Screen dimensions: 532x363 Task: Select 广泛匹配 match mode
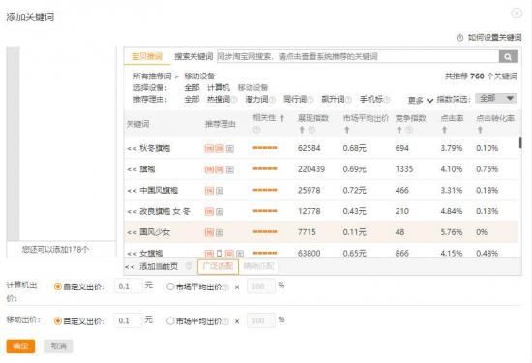pos(219,266)
